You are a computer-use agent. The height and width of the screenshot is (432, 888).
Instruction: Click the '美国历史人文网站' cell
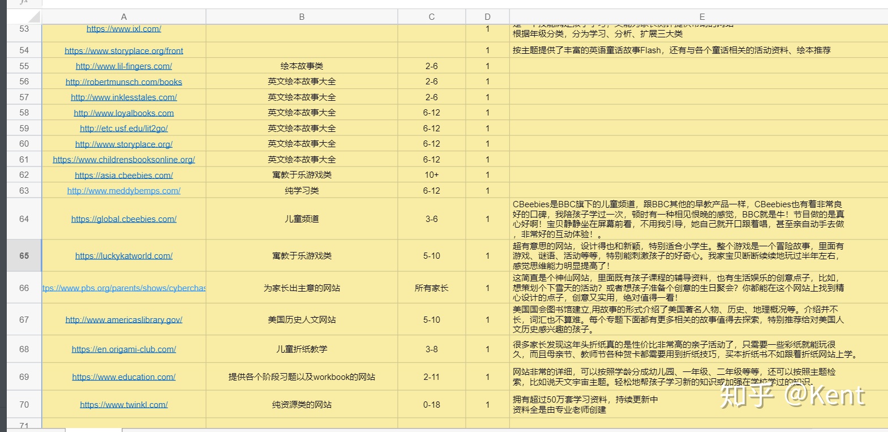point(302,320)
